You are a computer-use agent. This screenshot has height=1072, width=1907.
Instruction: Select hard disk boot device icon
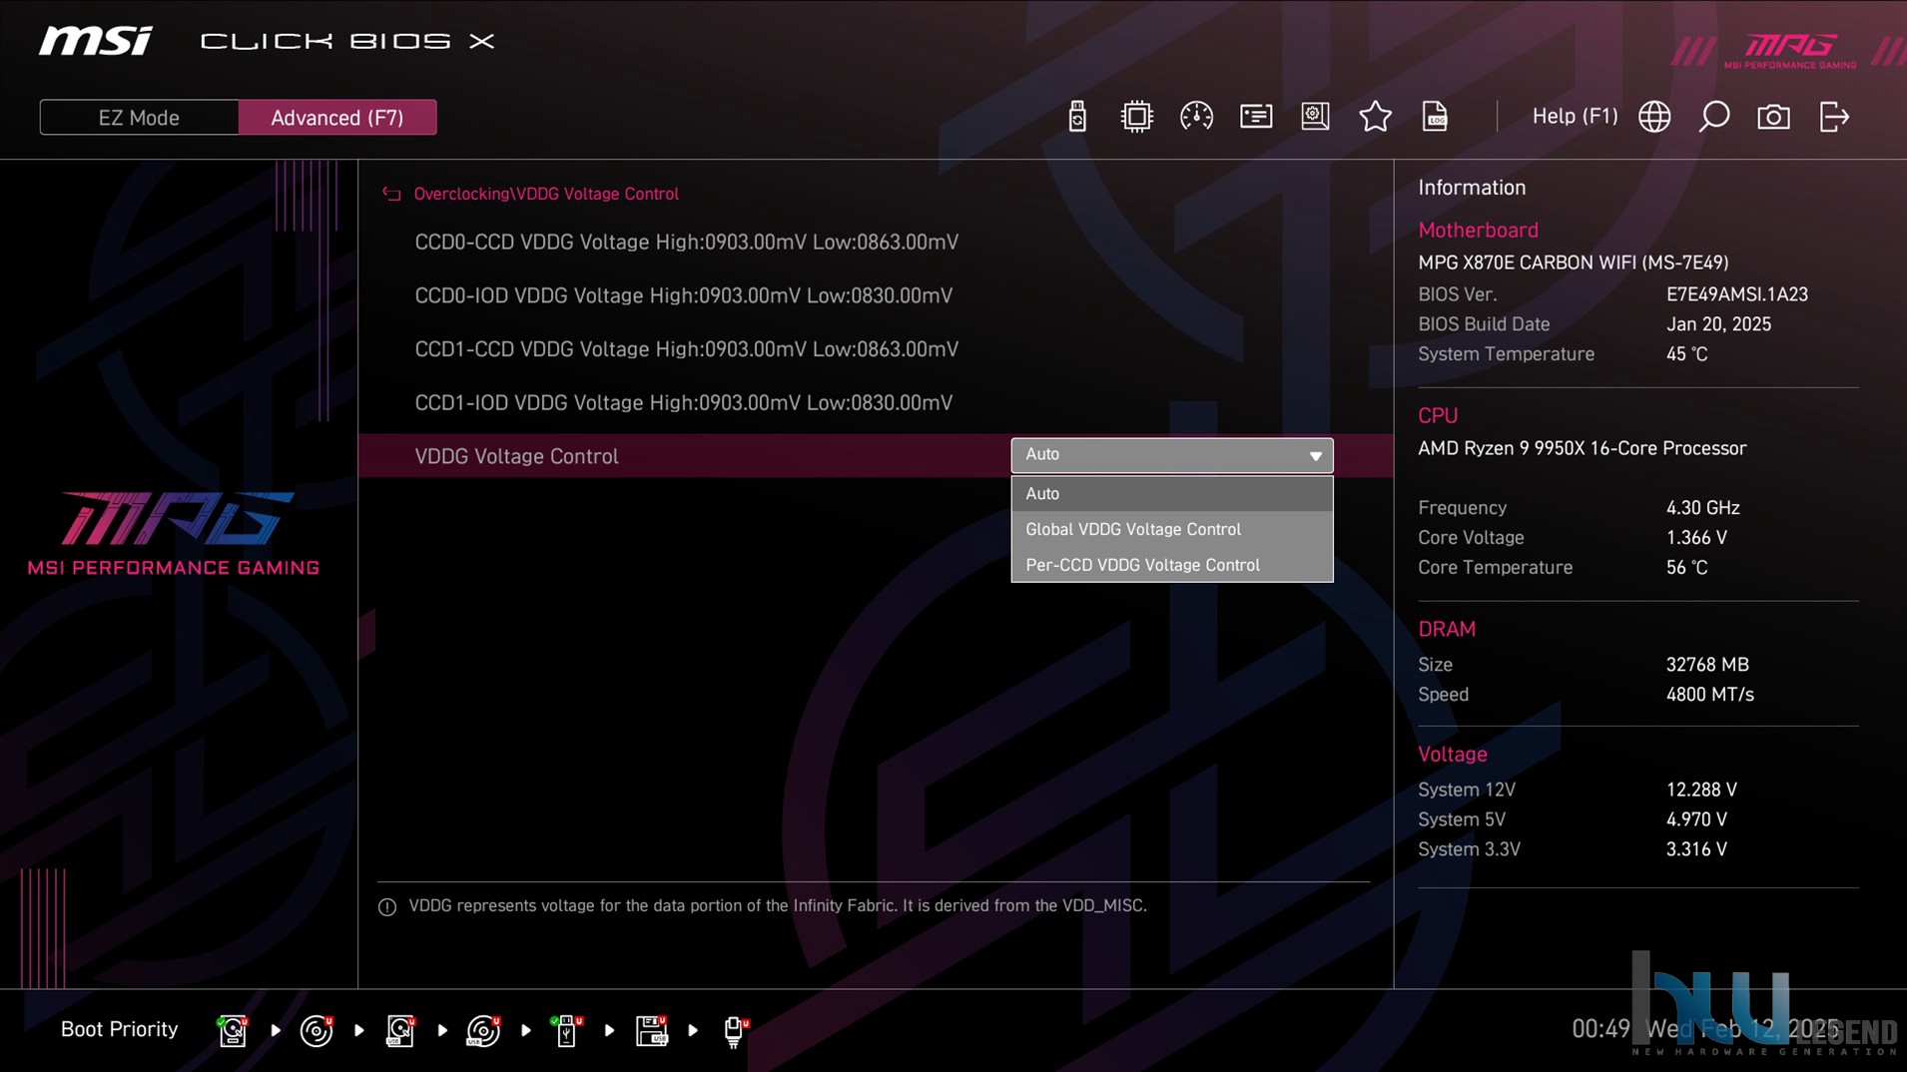click(233, 1030)
